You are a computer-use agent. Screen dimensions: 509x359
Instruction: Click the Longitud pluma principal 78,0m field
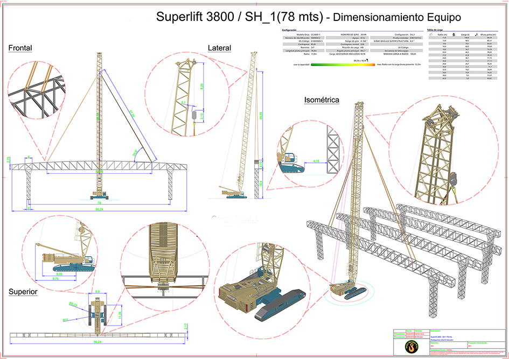(304, 51)
